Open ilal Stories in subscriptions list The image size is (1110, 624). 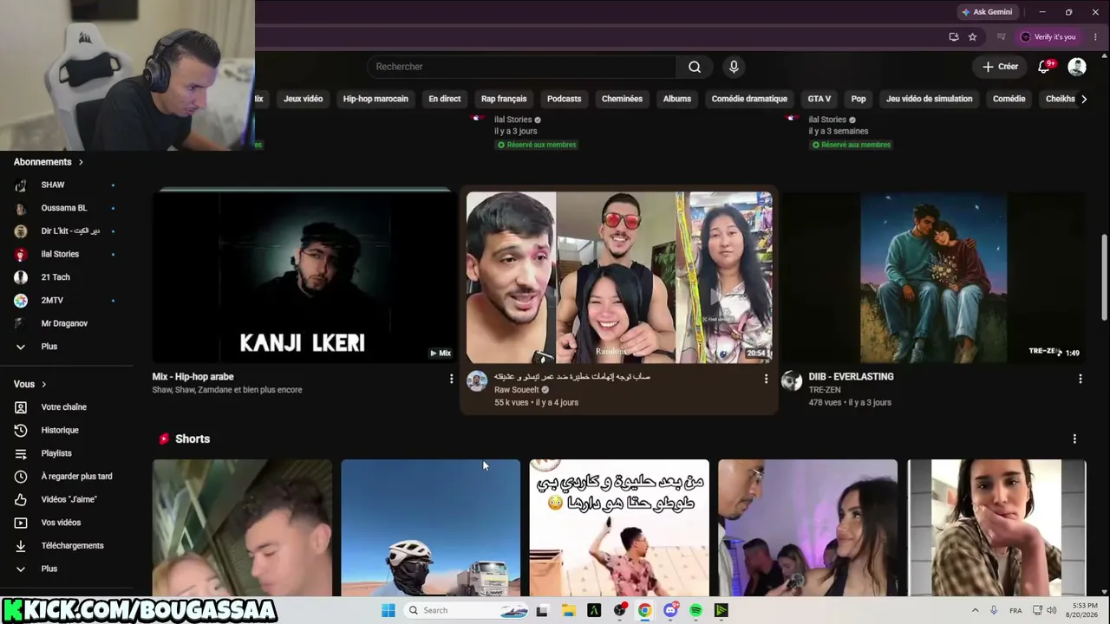tap(59, 254)
